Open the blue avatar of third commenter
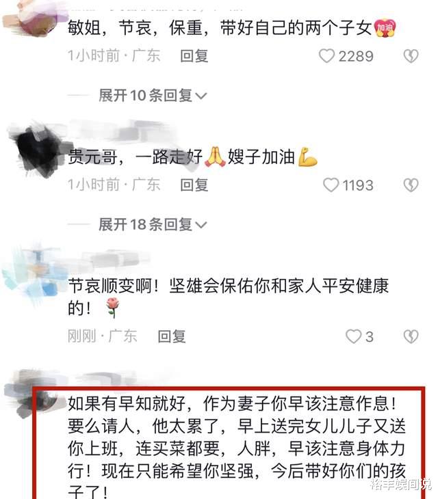This screenshot has width=438, height=499. [x=35, y=277]
